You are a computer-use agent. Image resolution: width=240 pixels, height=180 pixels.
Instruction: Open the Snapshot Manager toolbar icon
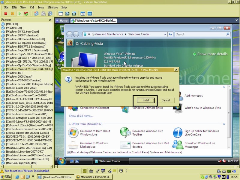tap(50, 13)
